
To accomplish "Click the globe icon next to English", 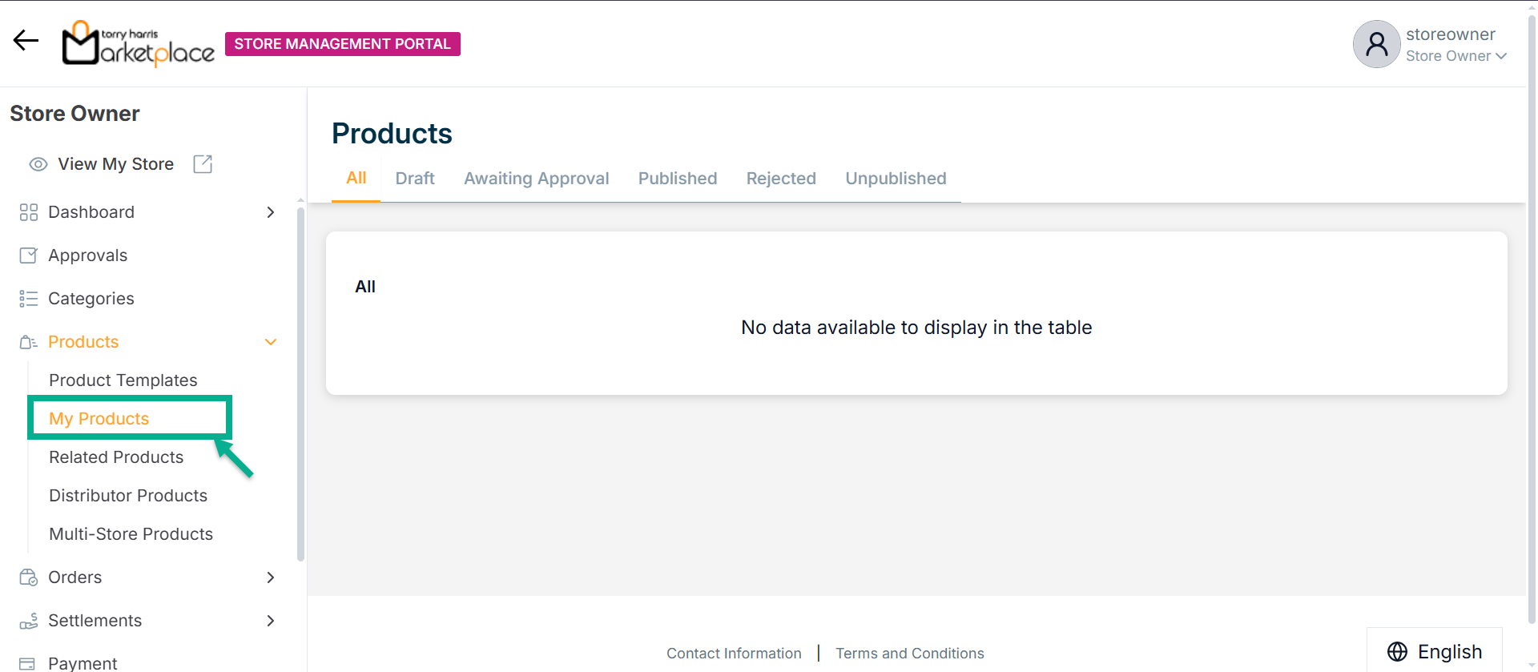I will pos(1397,652).
